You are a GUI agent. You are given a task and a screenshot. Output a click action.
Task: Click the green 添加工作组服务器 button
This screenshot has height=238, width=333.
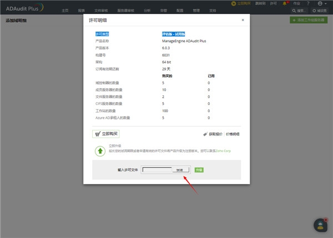[309, 20]
